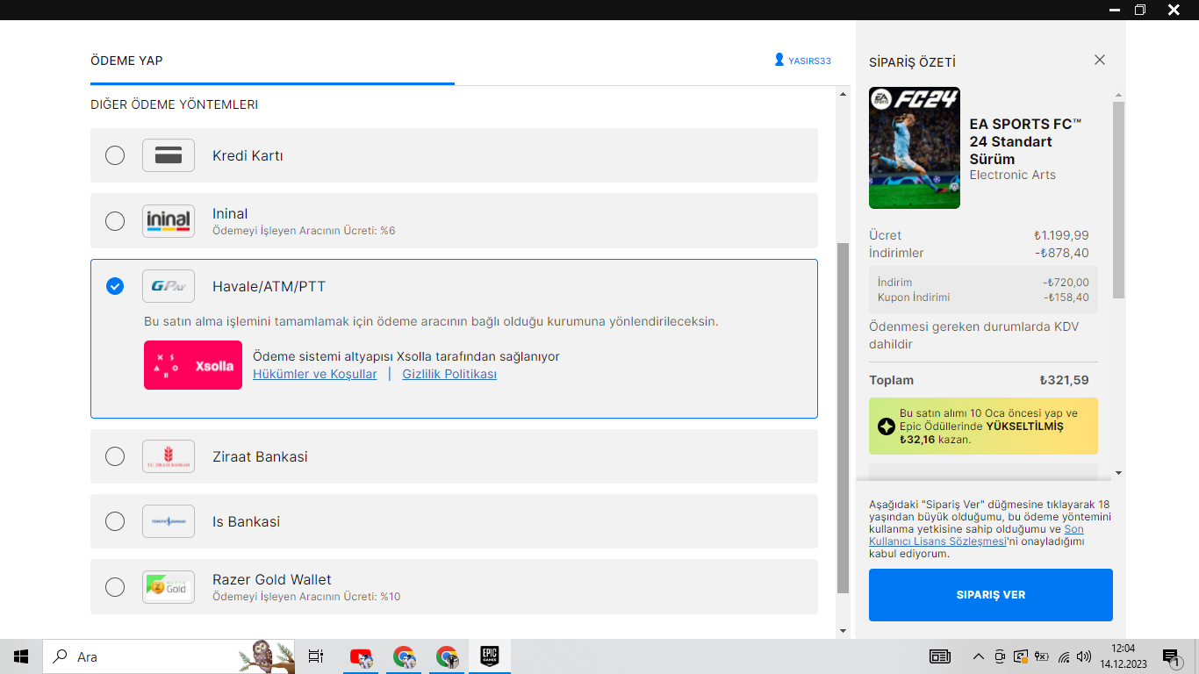The width and height of the screenshot is (1199, 674).
Task: Click the Kredi Kartı label
Action: click(x=248, y=155)
